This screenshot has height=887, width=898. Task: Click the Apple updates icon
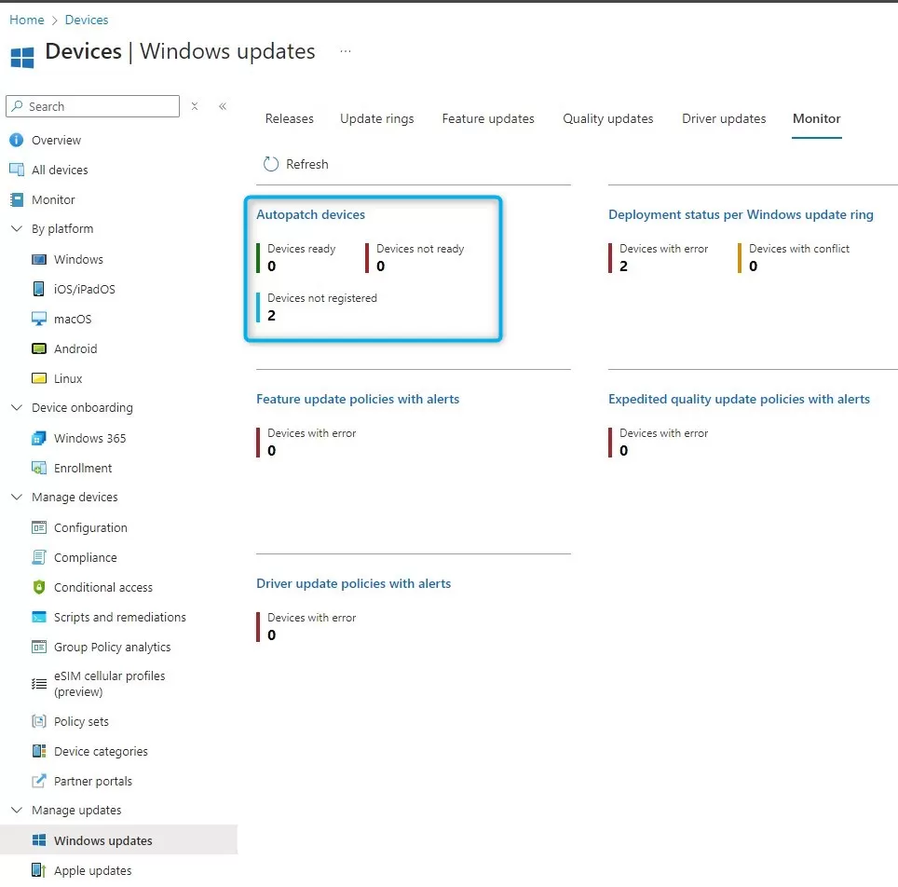coord(39,870)
